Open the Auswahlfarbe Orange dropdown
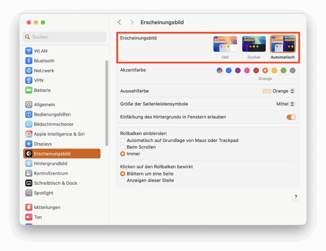Image resolution: width=326 pixels, height=251 pixels. pos(279,91)
